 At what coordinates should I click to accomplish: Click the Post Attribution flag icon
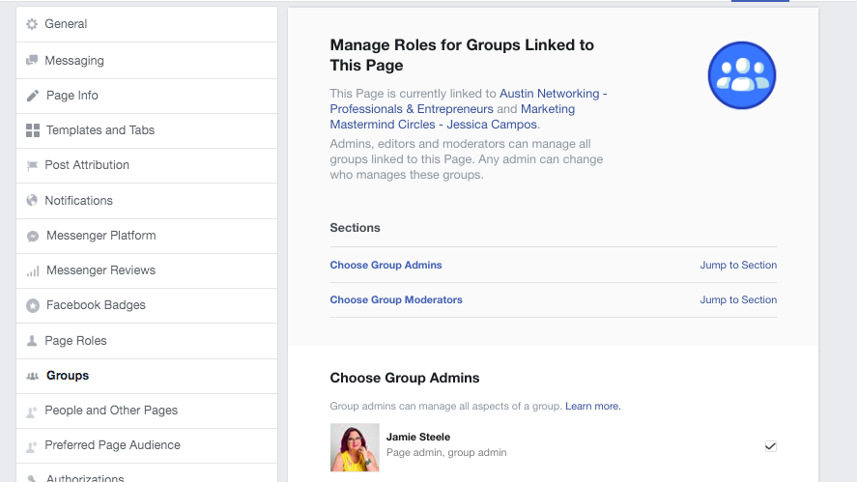[x=32, y=166]
